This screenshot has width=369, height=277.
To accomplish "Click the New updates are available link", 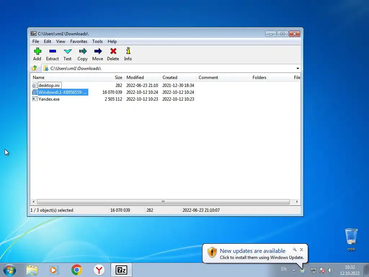I will (253, 251).
